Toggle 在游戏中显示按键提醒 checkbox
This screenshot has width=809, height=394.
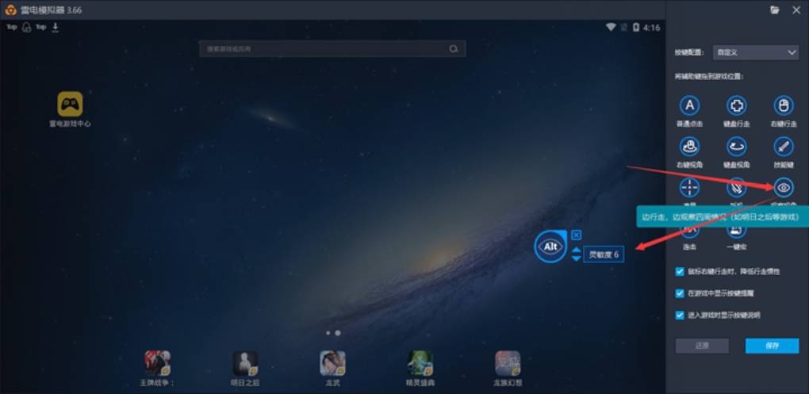[680, 293]
